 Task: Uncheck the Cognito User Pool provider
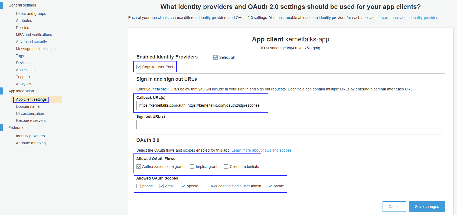coord(139,67)
